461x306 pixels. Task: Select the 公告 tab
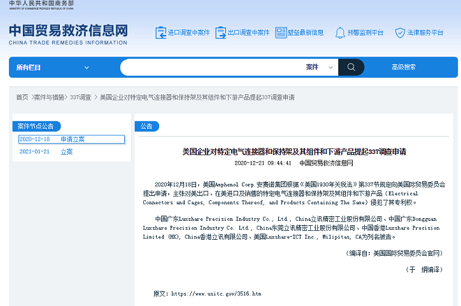click(146, 126)
